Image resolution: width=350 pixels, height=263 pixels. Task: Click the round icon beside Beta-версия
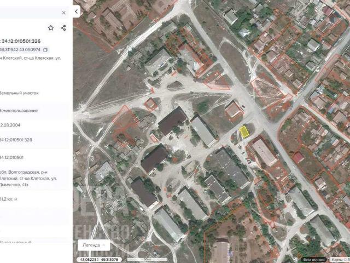[x=296, y=259]
